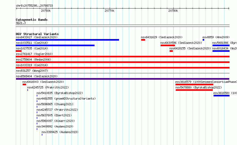This screenshot has width=237, height=145.
Task: Open nsv6430596 (Sedlazeck2020) label
Action: (181, 43)
